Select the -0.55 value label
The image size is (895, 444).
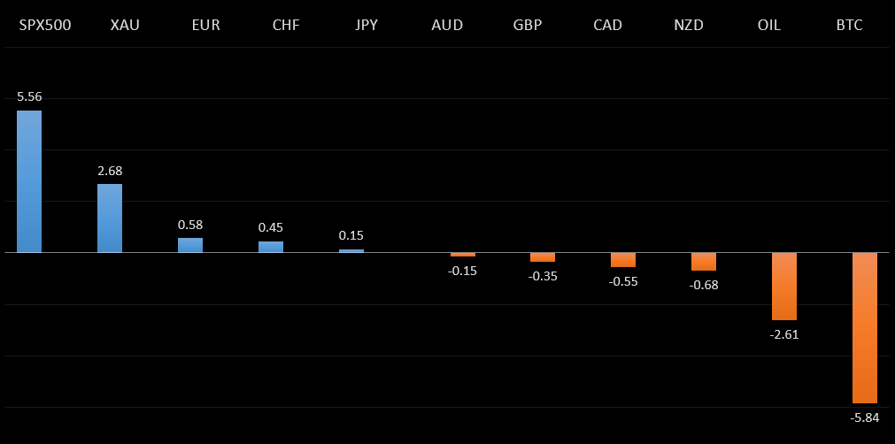623,281
